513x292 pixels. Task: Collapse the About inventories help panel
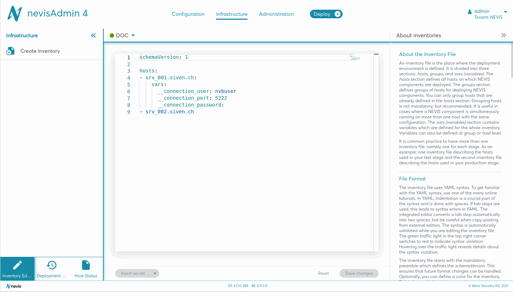coord(504,35)
